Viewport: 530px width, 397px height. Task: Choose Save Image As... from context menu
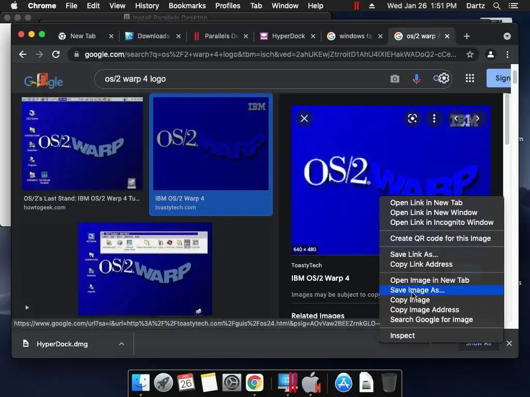point(441,290)
